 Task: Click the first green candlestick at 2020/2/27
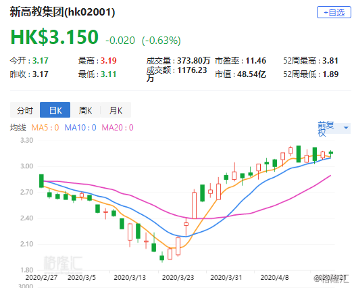coord(41,181)
